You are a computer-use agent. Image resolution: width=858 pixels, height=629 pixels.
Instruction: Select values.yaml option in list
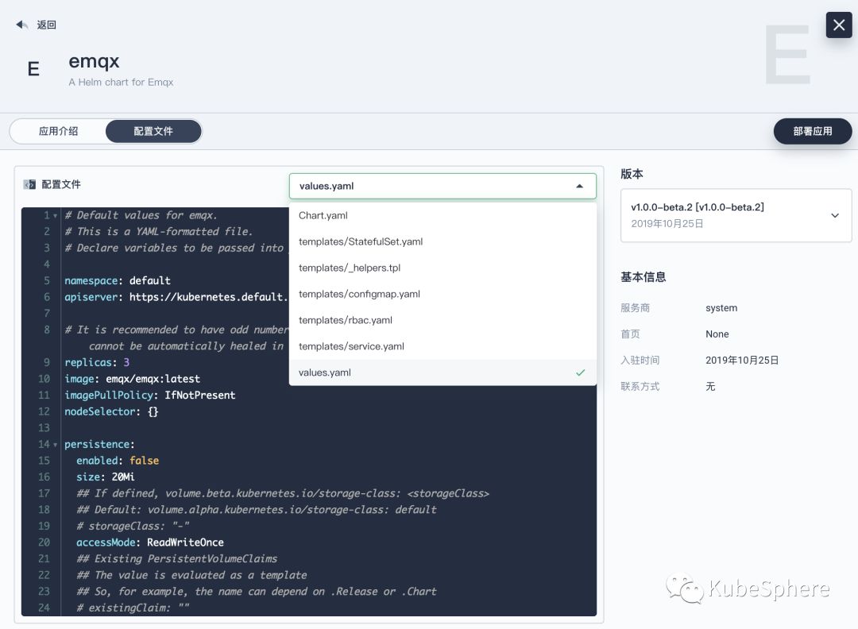[x=443, y=372]
